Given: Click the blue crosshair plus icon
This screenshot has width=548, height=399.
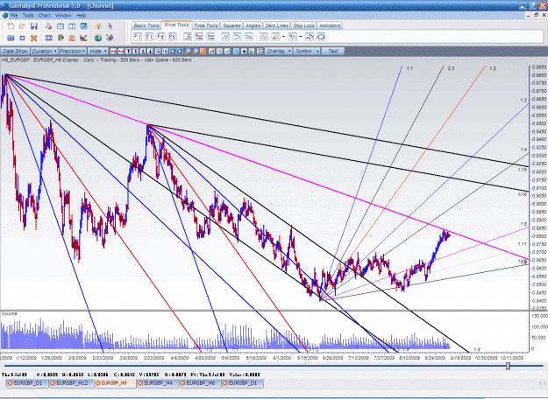Looking at the screenshot, I should pyautogui.click(x=244, y=52).
